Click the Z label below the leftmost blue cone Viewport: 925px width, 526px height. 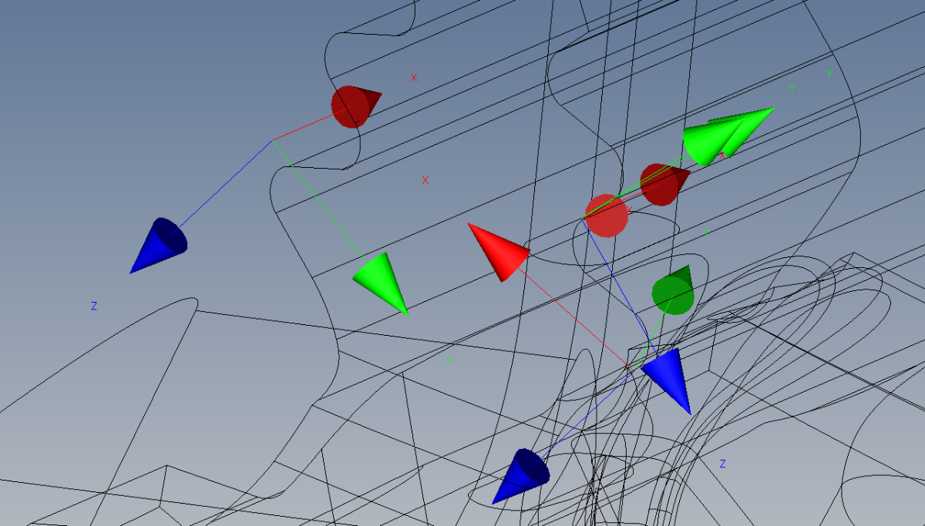94,307
